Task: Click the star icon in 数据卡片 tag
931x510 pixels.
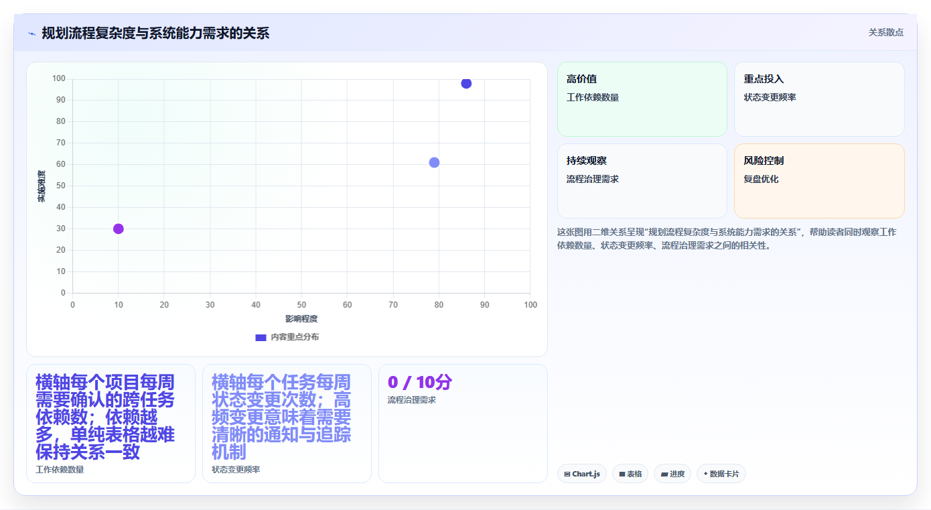Action: (705, 474)
